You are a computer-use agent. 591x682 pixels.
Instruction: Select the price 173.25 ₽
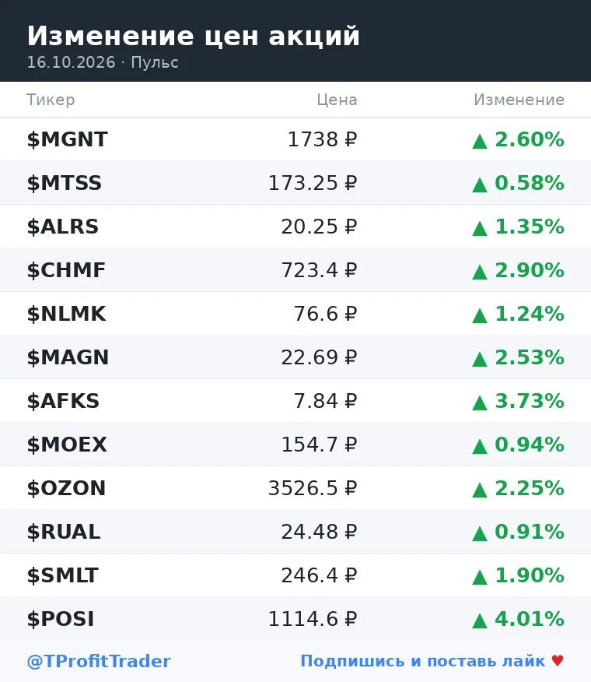coord(313,183)
